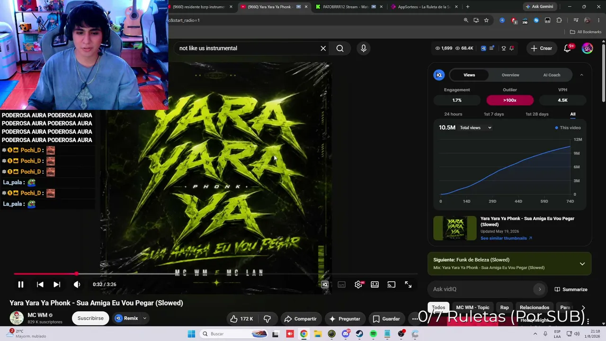Select the MC WM - Topic chip
The width and height of the screenshot is (606, 341).
472,308
